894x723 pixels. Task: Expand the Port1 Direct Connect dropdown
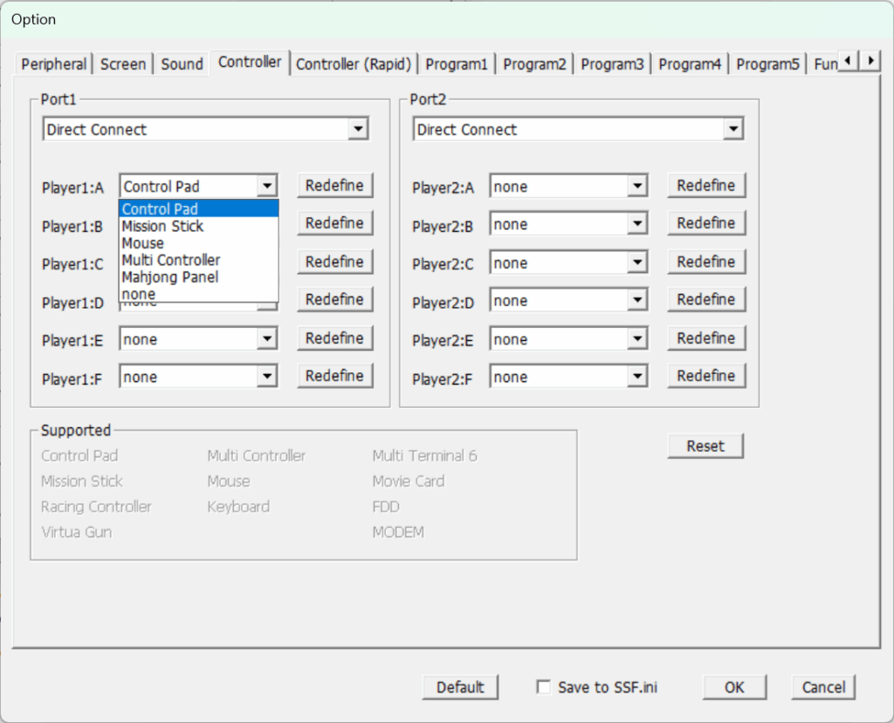pos(357,130)
